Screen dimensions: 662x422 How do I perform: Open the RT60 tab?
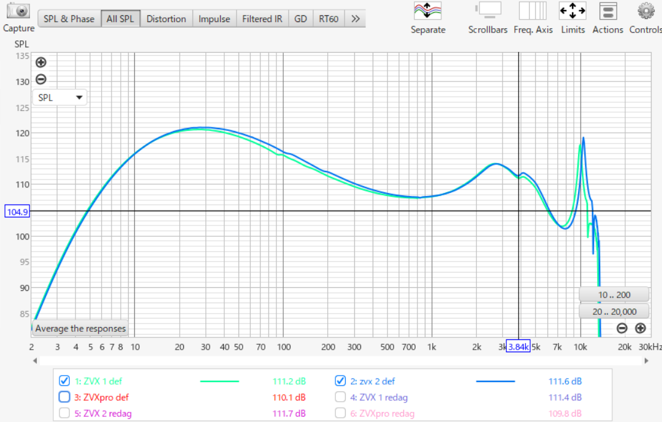pos(329,18)
